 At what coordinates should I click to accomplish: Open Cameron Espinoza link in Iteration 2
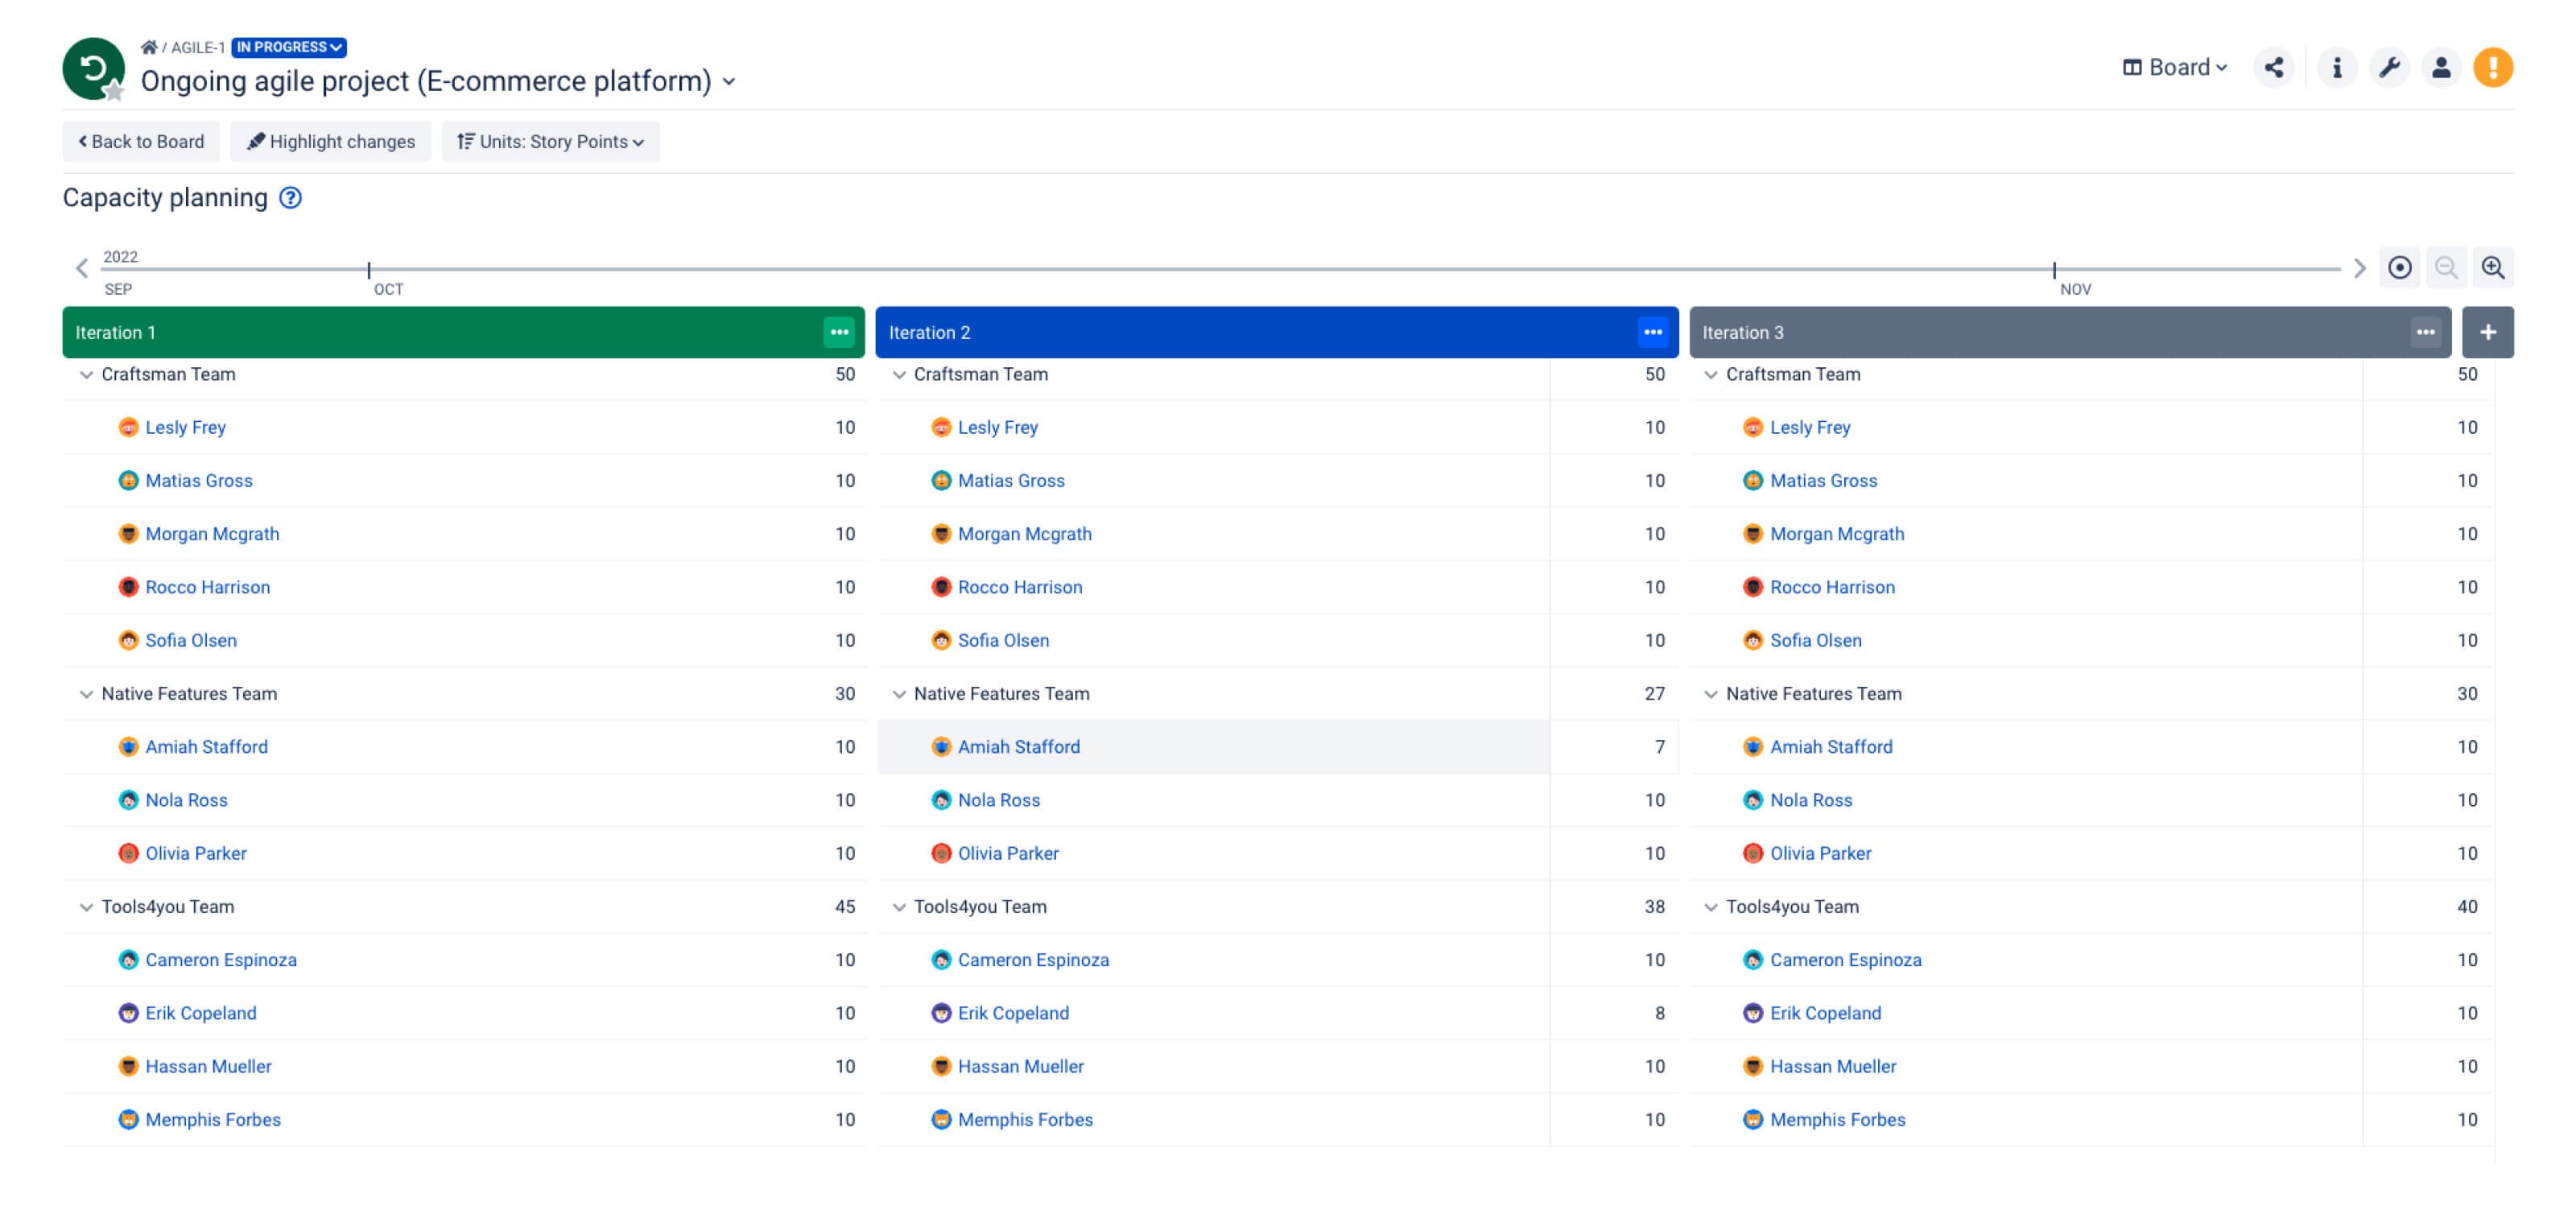1033,960
